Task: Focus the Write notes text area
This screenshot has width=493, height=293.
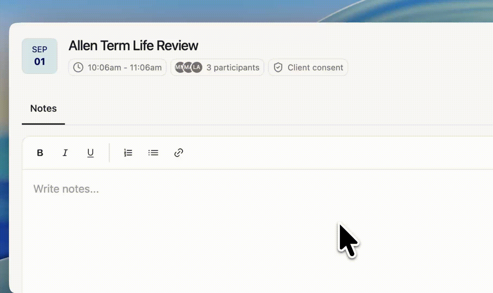Action: [x=257, y=231]
